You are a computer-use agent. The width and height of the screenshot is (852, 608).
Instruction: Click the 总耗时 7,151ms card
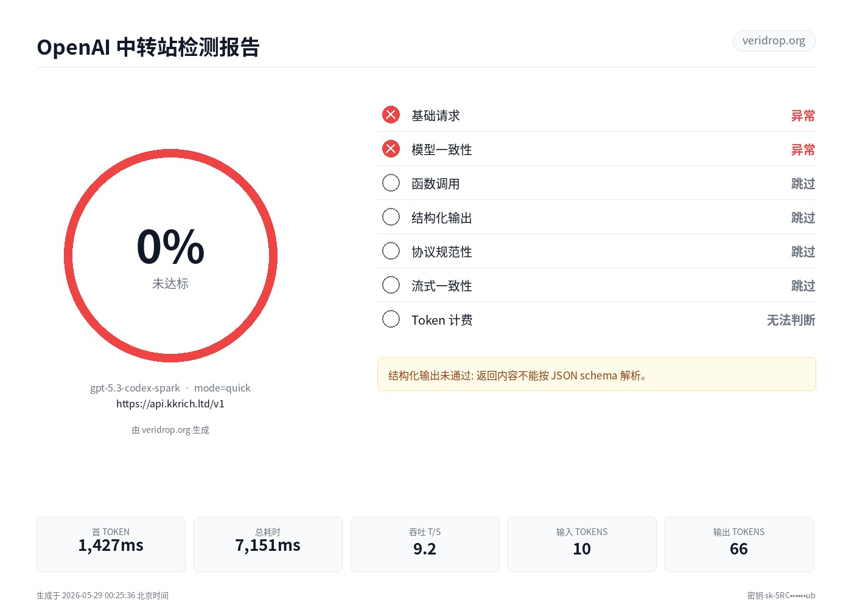click(x=268, y=544)
